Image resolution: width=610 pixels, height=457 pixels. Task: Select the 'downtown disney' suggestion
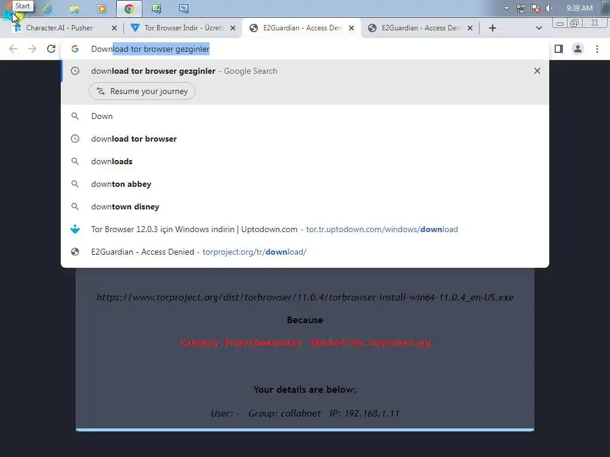point(305,206)
